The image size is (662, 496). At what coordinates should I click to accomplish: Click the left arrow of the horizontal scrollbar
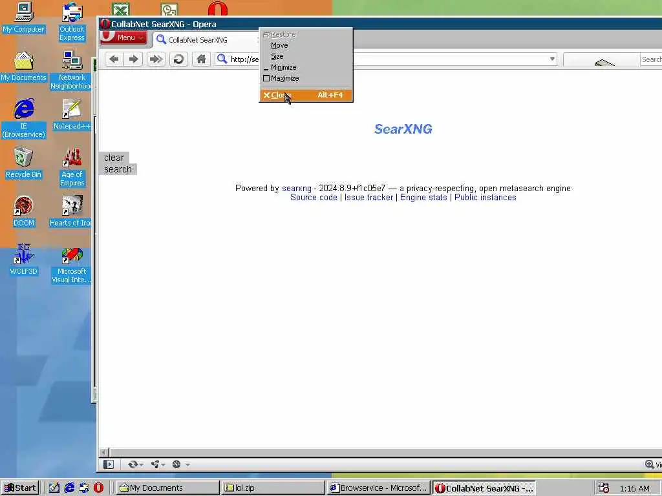pos(104,453)
